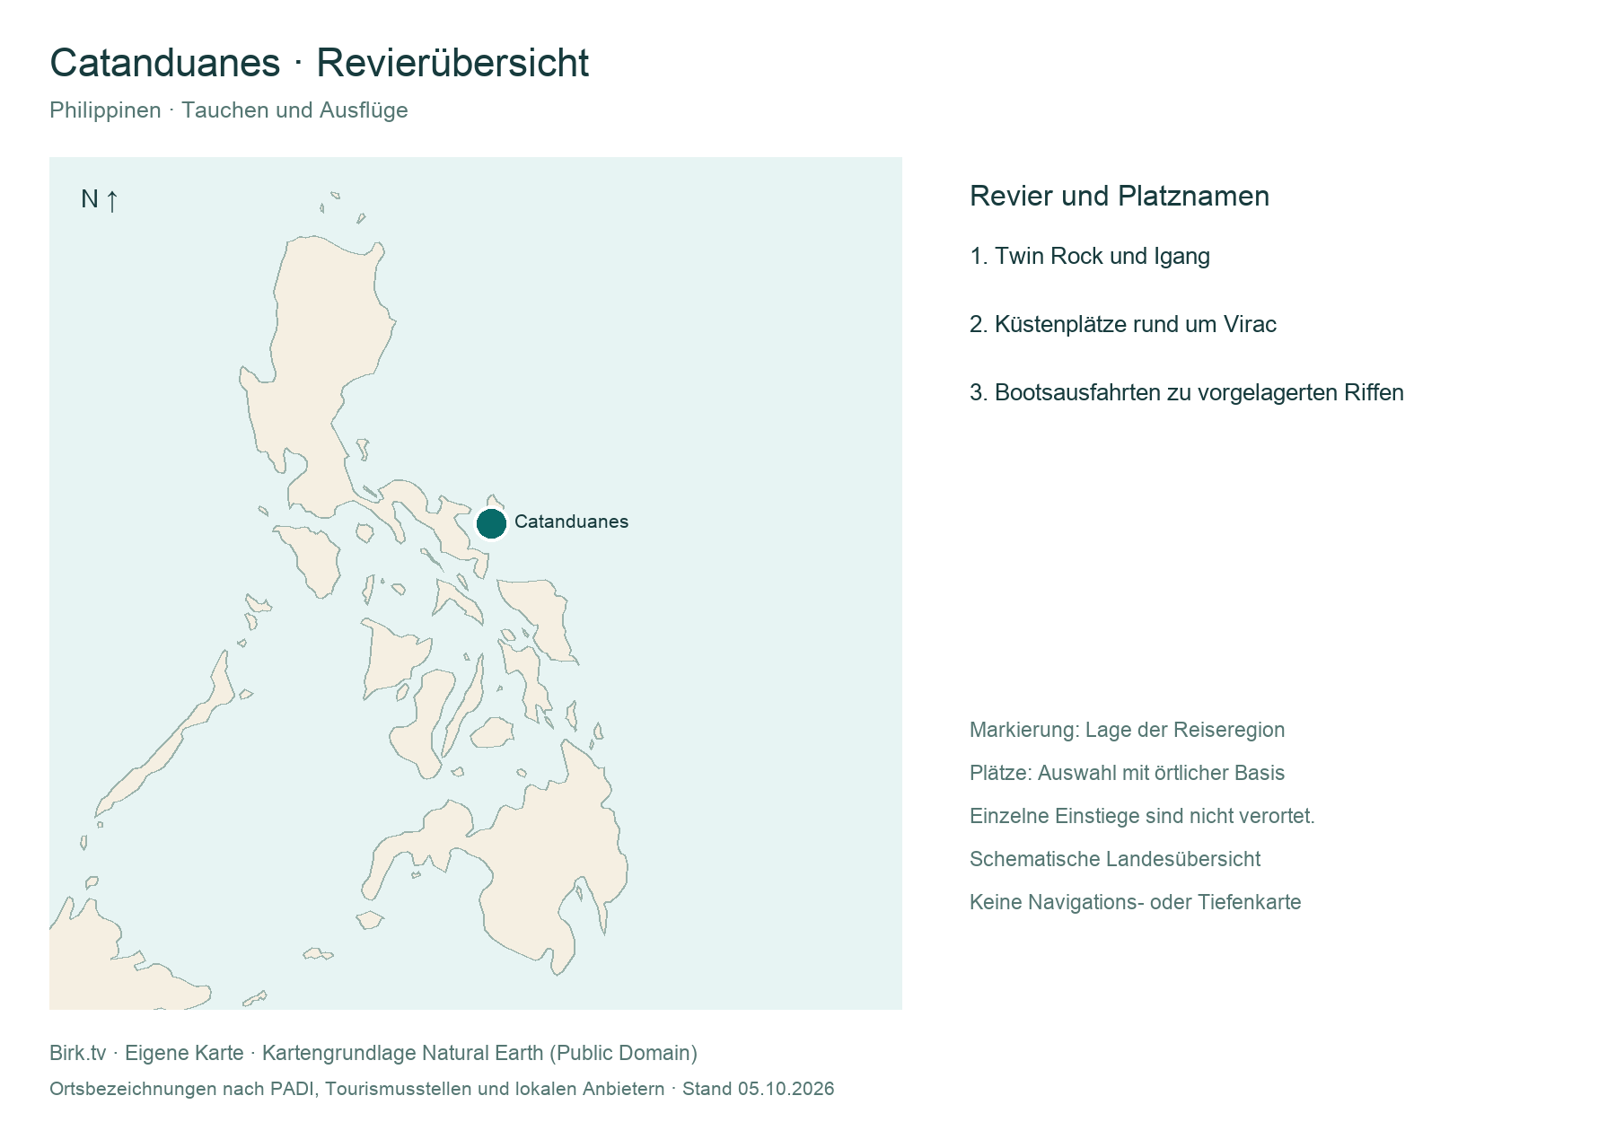Click the 'Ortsbezeichnungen nach PADI' source line

point(442,1089)
